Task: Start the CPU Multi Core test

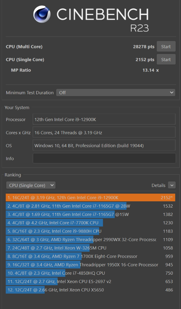Action: coord(166,47)
